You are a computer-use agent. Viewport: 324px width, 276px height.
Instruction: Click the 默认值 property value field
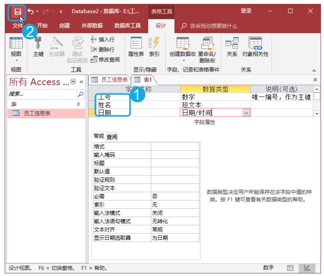(x=175, y=171)
